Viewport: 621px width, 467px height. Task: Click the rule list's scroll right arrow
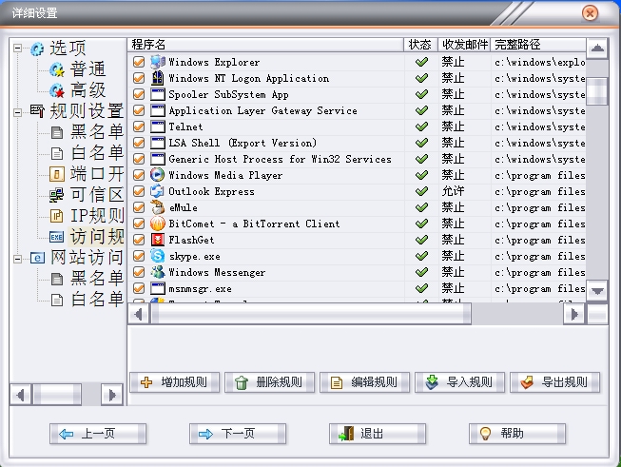click(574, 315)
